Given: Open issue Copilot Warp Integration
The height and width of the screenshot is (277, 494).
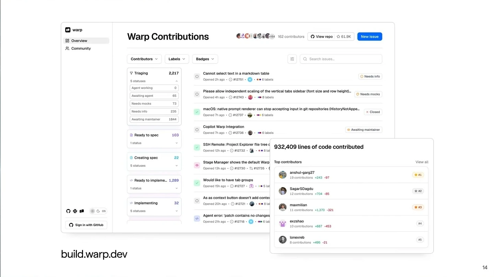Looking at the screenshot, I should click(x=224, y=127).
